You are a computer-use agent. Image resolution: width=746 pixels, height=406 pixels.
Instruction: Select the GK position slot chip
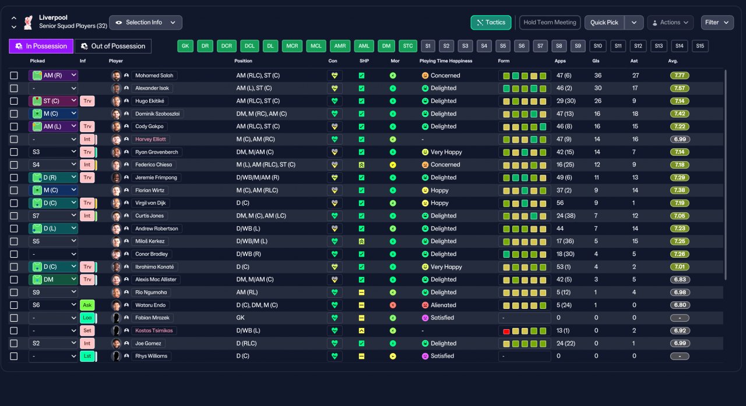pos(185,46)
